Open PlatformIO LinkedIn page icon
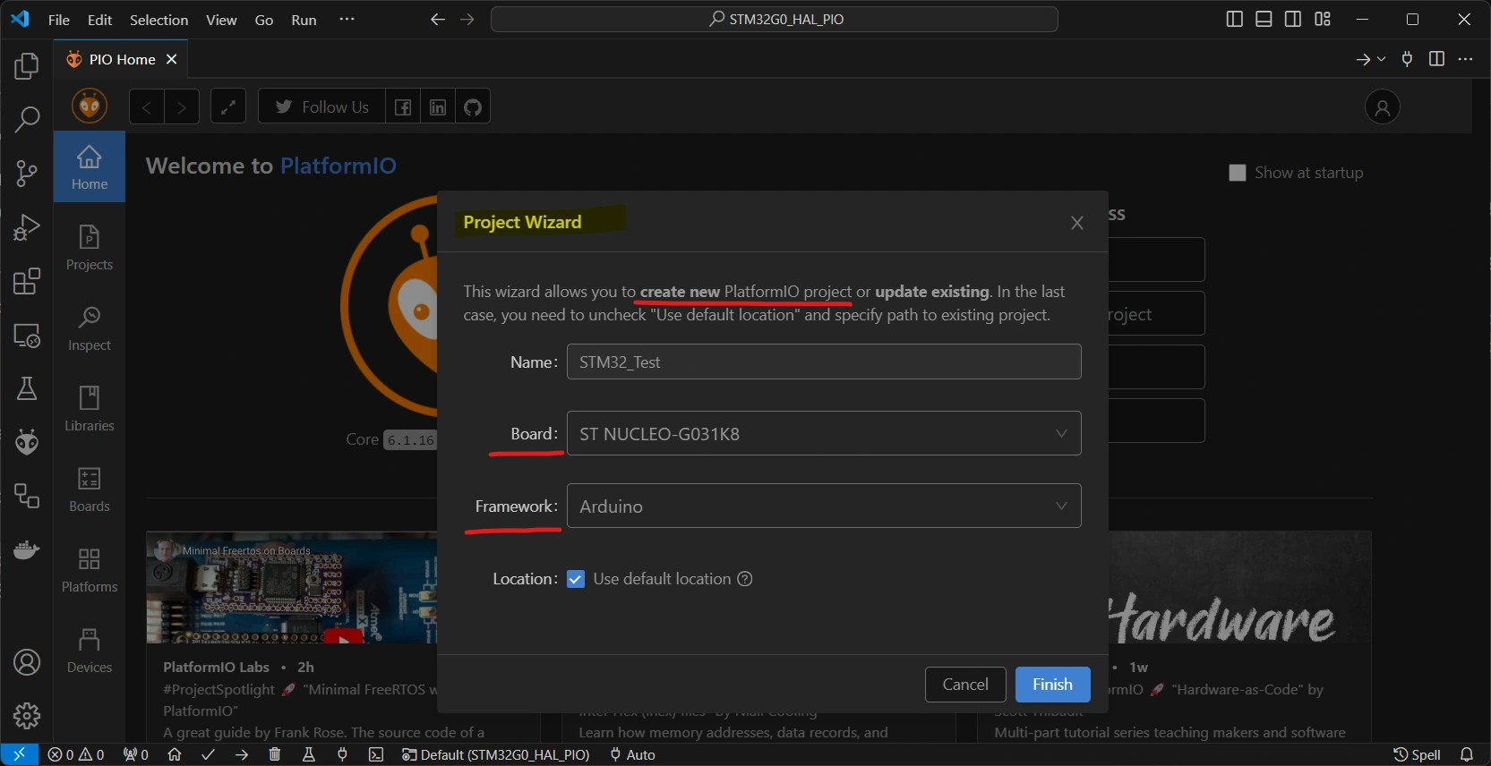Image resolution: width=1491 pixels, height=766 pixels. (438, 106)
